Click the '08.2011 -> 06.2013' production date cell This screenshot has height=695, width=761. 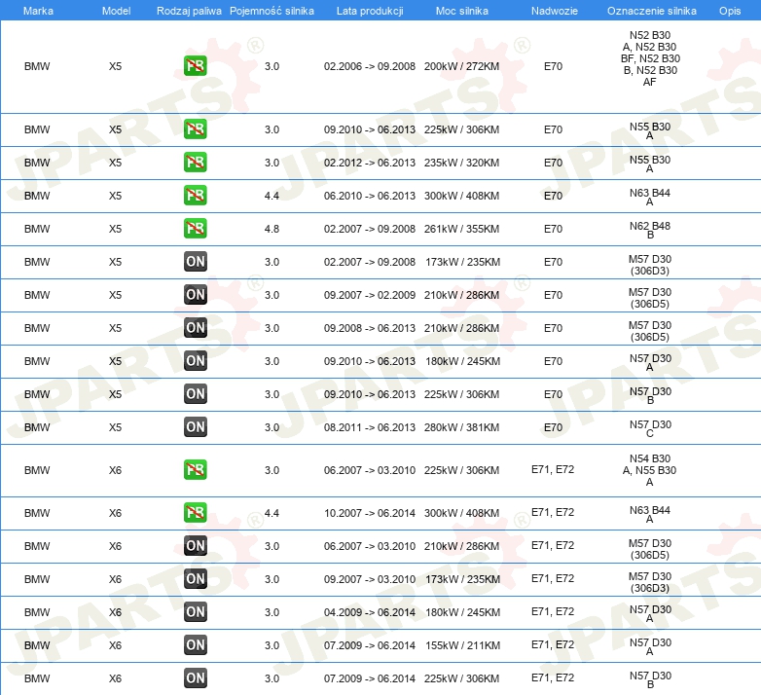369,427
